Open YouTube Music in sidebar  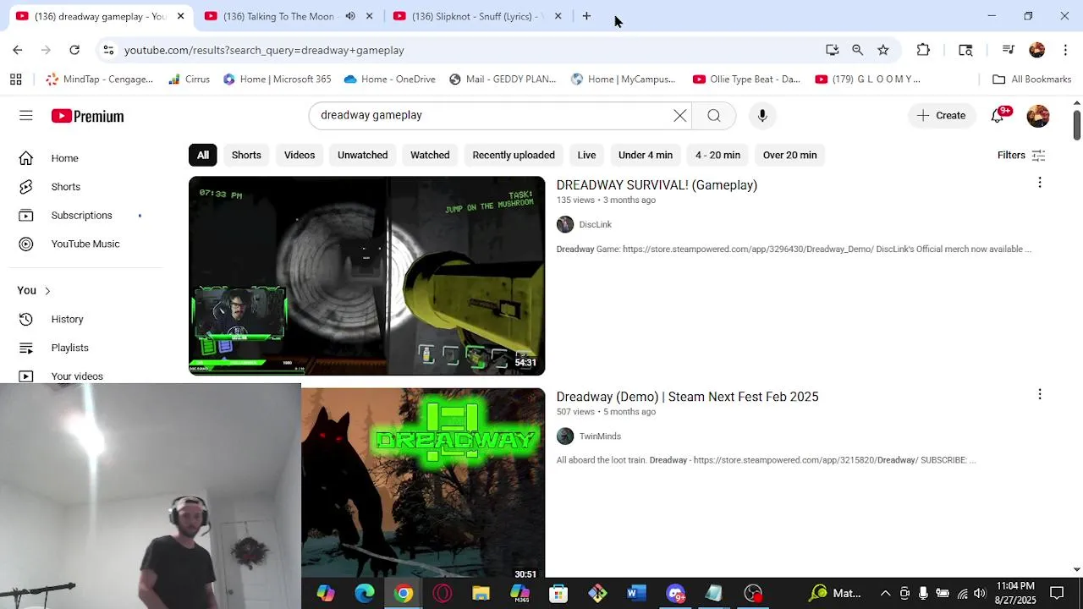85,244
